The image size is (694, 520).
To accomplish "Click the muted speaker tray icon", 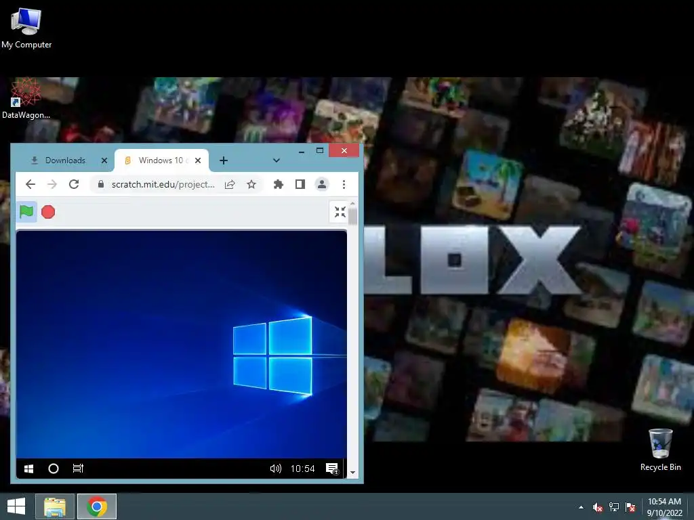I will tap(598, 507).
